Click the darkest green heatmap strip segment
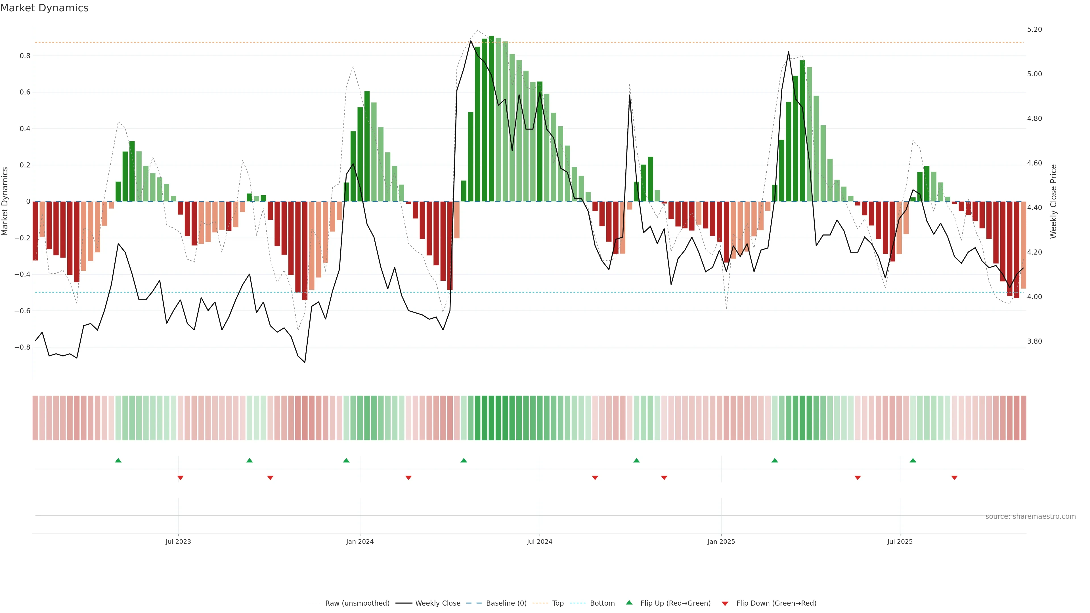 491,418
